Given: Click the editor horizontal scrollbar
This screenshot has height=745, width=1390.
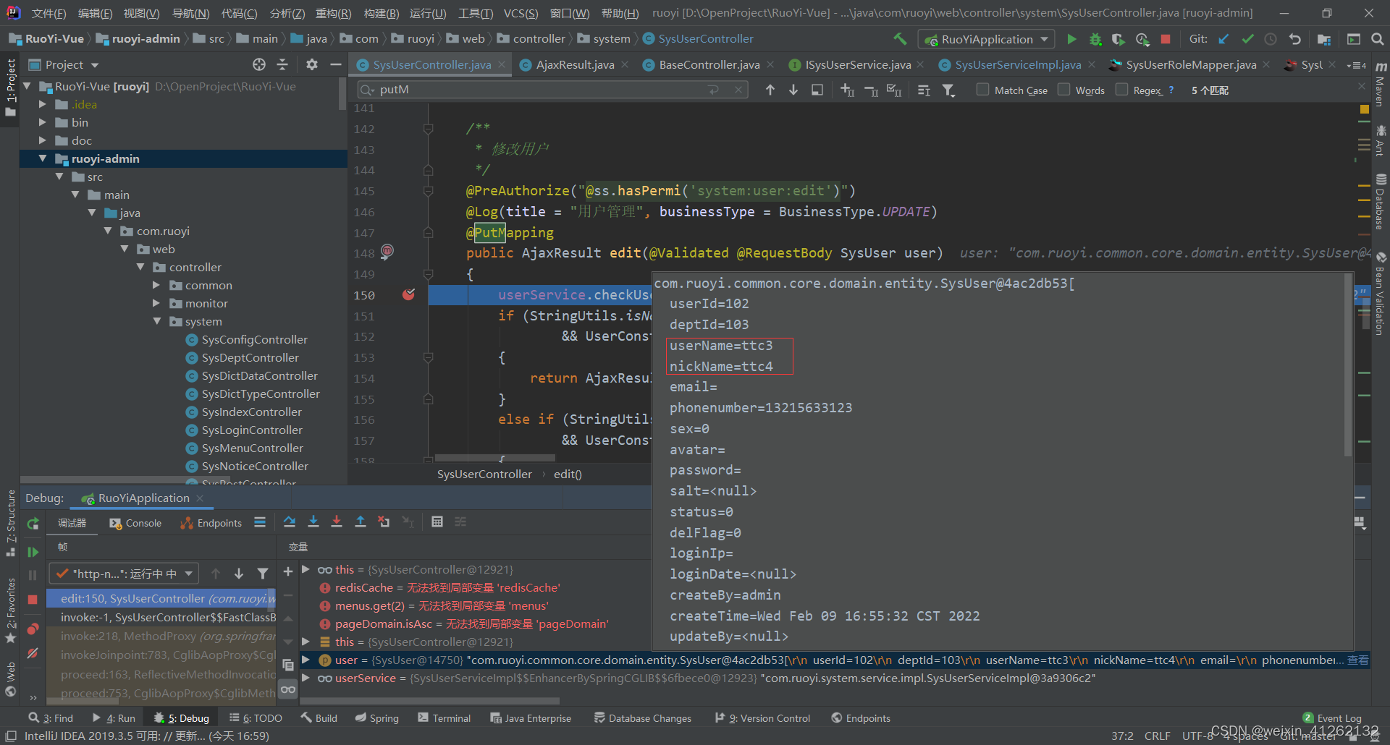Looking at the screenshot, I should [x=495, y=458].
